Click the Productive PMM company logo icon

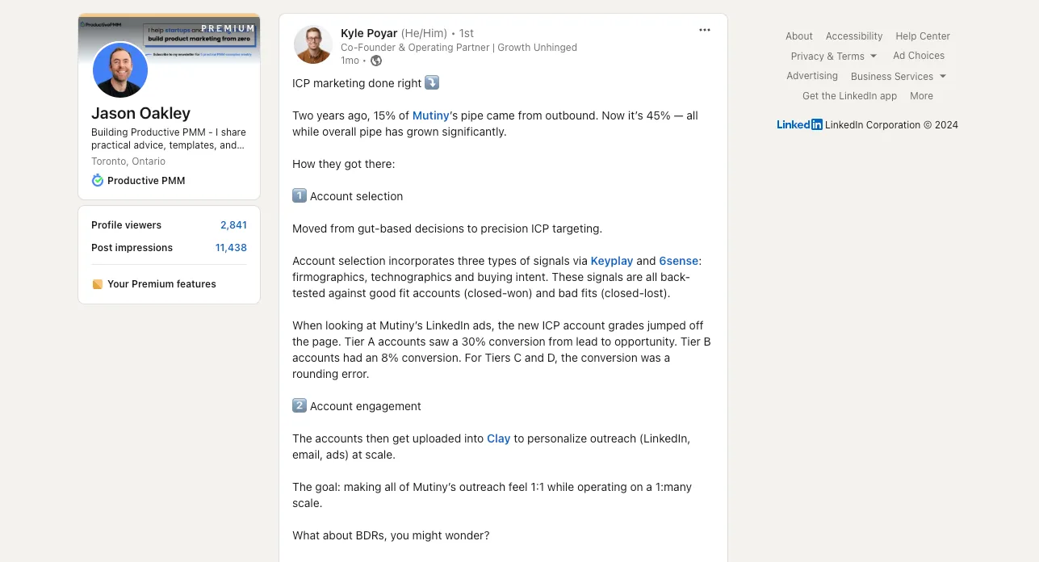pos(98,180)
